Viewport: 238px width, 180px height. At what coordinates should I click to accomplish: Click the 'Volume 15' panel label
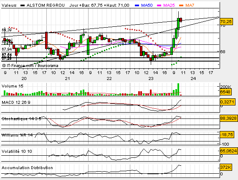tap(13, 86)
